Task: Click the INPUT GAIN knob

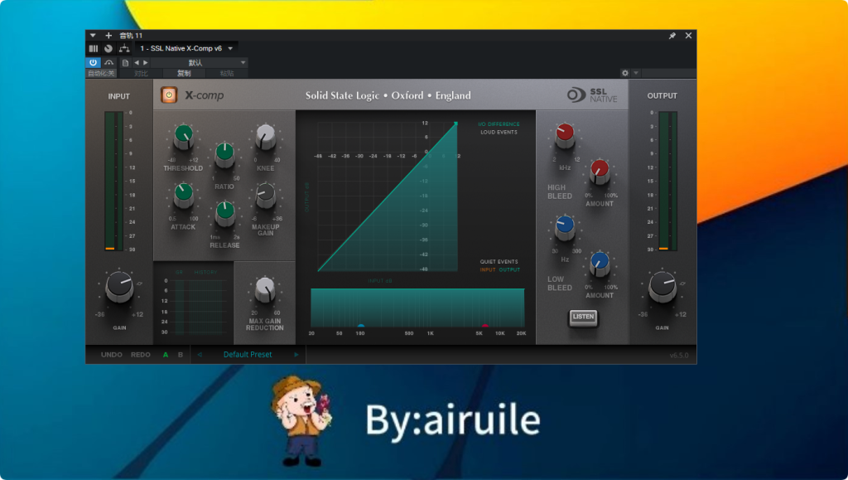Action: tap(119, 286)
